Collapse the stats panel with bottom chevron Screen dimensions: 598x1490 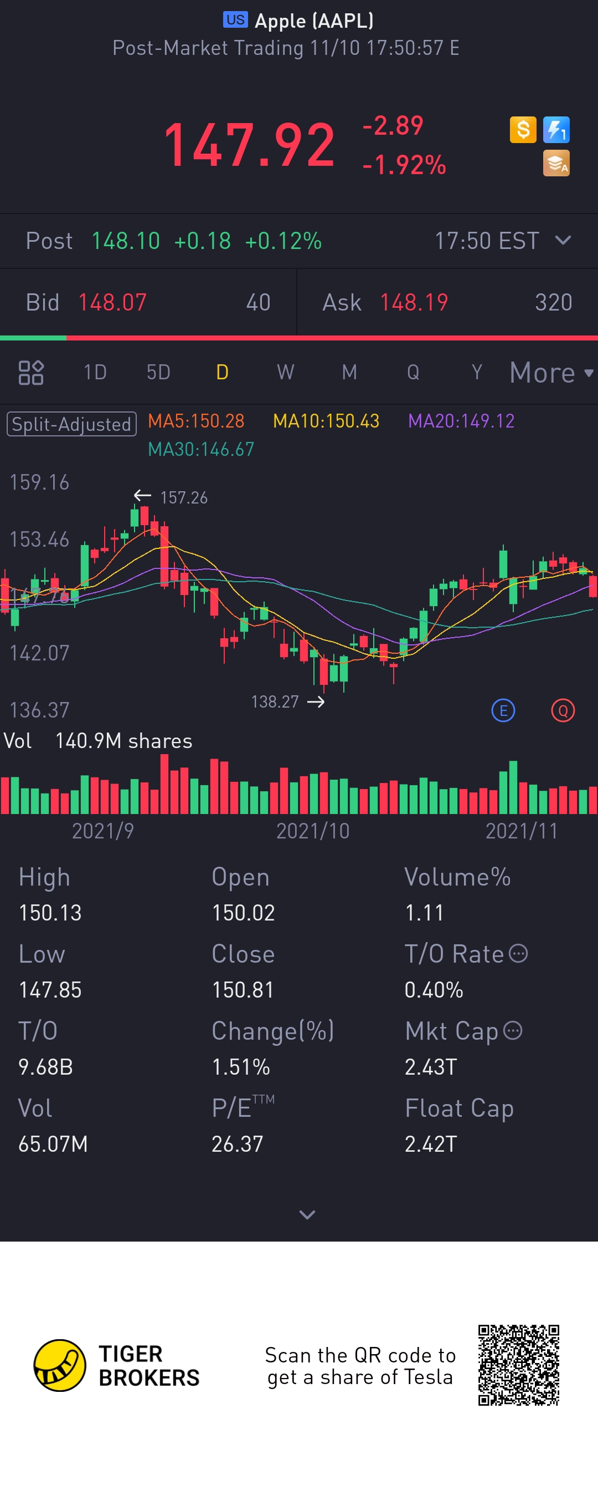(x=307, y=1214)
